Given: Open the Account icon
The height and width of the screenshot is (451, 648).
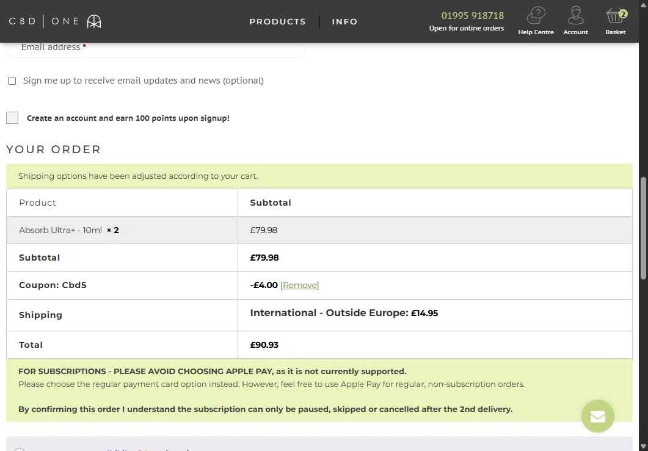Looking at the screenshot, I should [575, 21].
